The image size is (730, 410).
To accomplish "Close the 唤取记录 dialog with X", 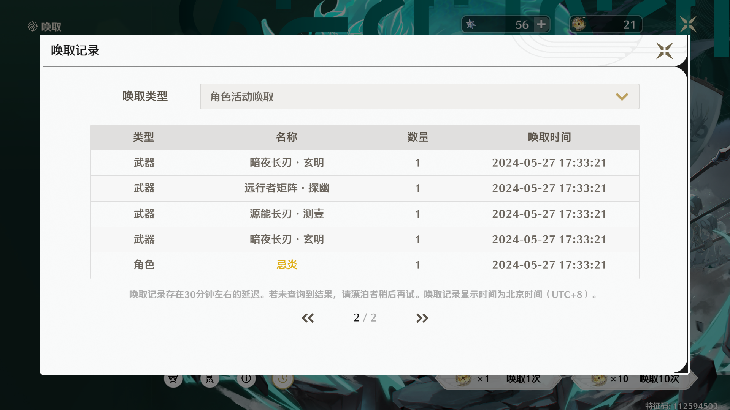I will (x=664, y=51).
